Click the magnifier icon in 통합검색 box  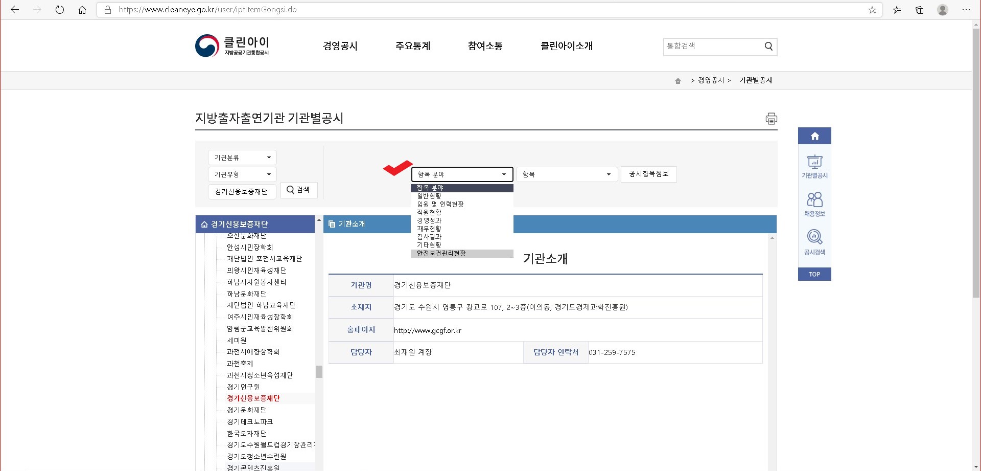coord(768,47)
